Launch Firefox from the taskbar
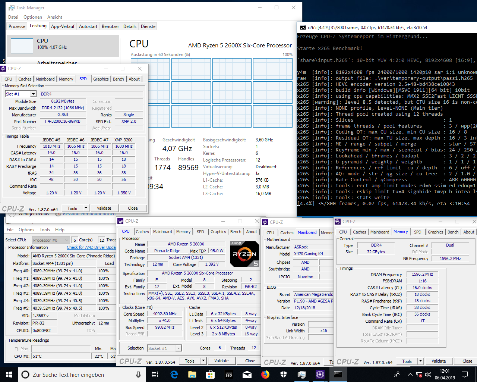Image resolution: width=477 pixels, height=382 pixels. pyautogui.click(x=265, y=375)
